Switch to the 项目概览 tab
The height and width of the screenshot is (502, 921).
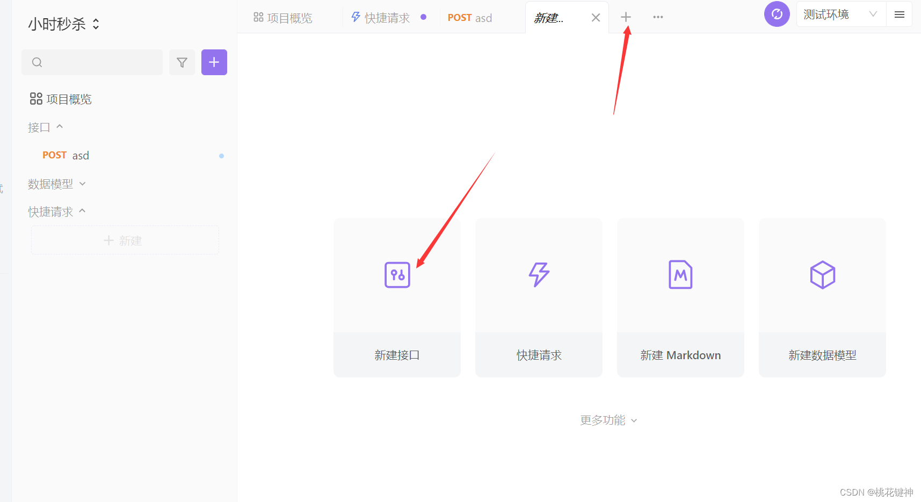coord(283,18)
